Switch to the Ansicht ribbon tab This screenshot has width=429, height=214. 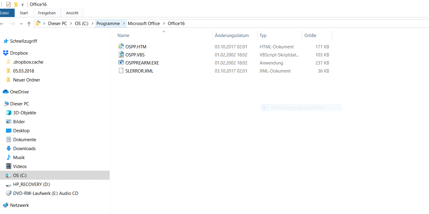pos(72,13)
